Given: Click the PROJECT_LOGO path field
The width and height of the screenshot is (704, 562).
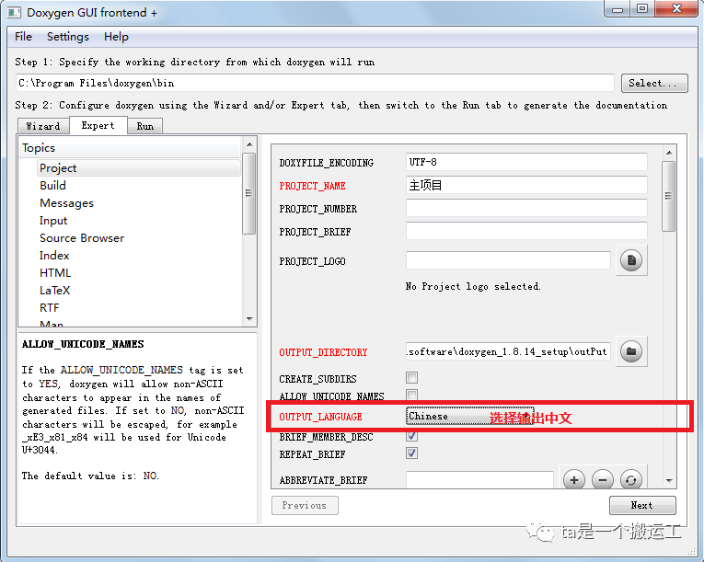Looking at the screenshot, I should coord(508,260).
